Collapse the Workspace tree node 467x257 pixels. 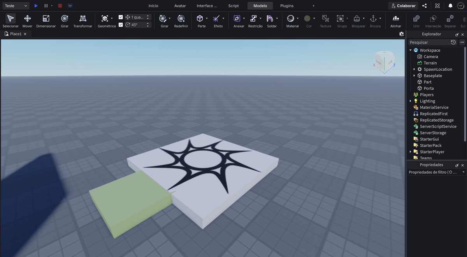pyautogui.click(x=410, y=50)
